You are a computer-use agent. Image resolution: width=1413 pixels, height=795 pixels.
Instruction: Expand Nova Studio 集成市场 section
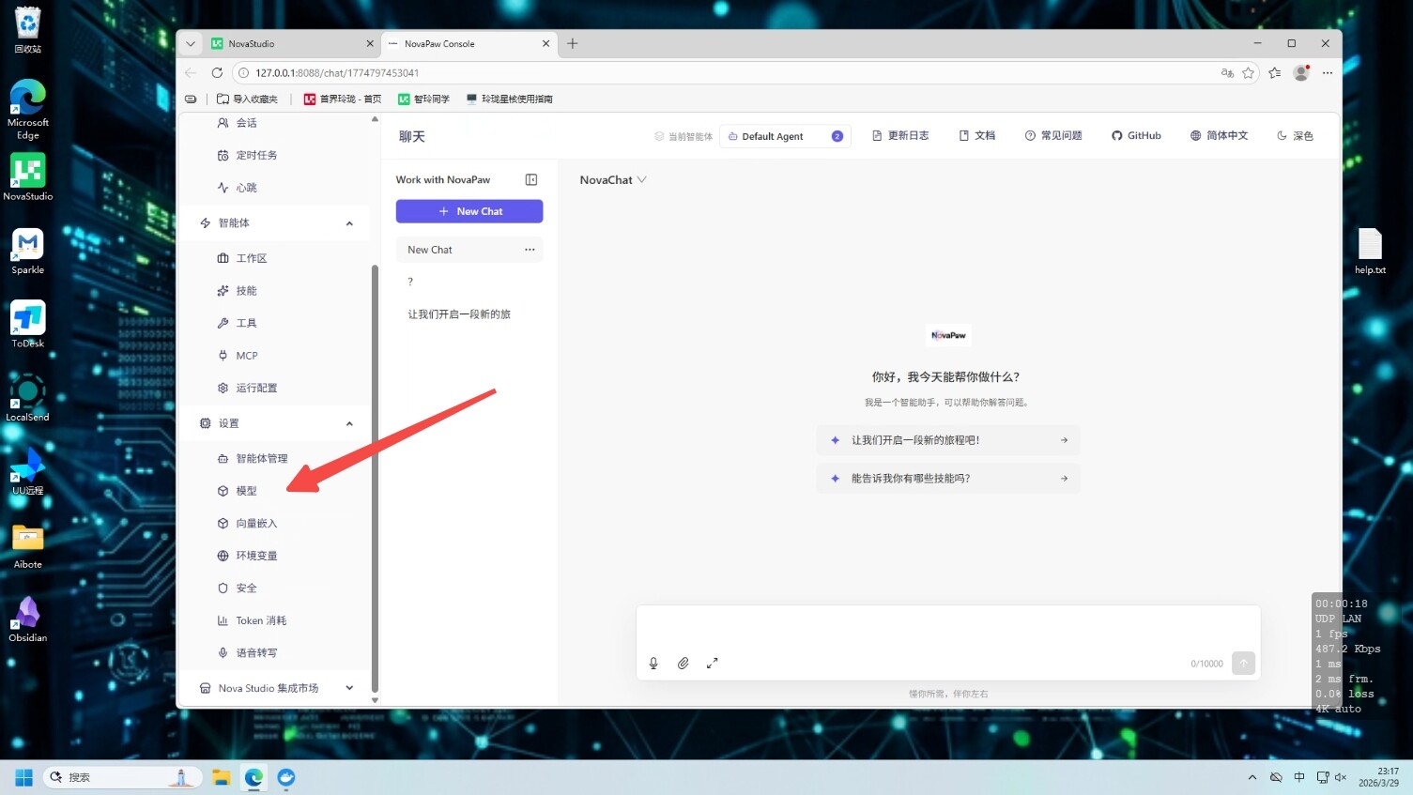point(349,688)
